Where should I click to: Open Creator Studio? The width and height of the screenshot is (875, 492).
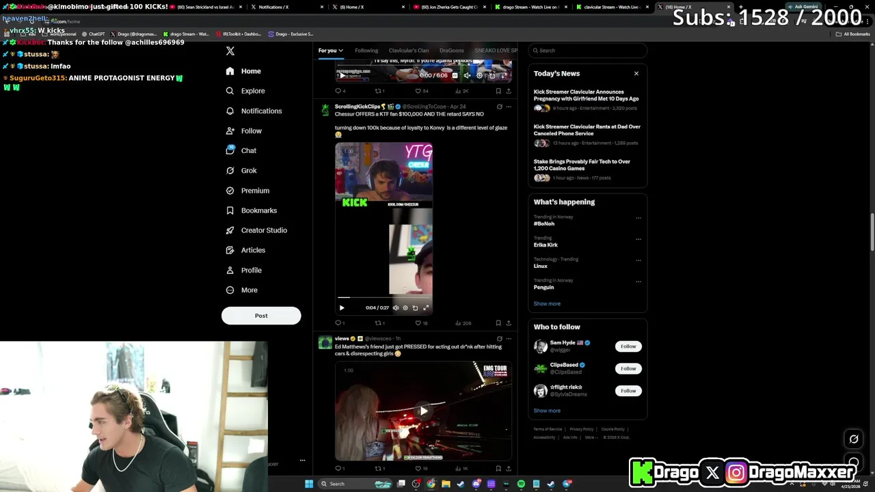tap(256, 230)
